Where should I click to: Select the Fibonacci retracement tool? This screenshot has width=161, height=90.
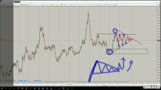[45, 5]
